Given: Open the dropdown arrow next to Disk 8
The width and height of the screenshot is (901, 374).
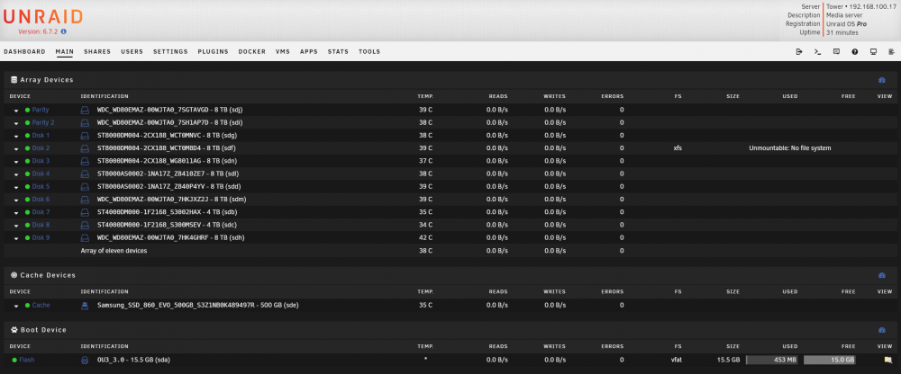Looking at the screenshot, I should coord(16,226).
